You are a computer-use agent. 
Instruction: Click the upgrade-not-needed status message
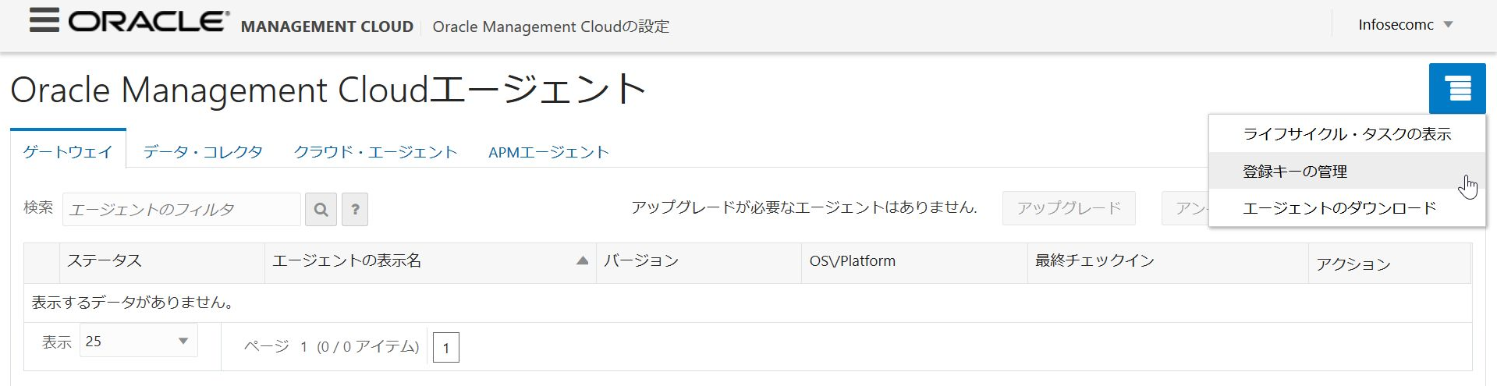tap(803, 207)
